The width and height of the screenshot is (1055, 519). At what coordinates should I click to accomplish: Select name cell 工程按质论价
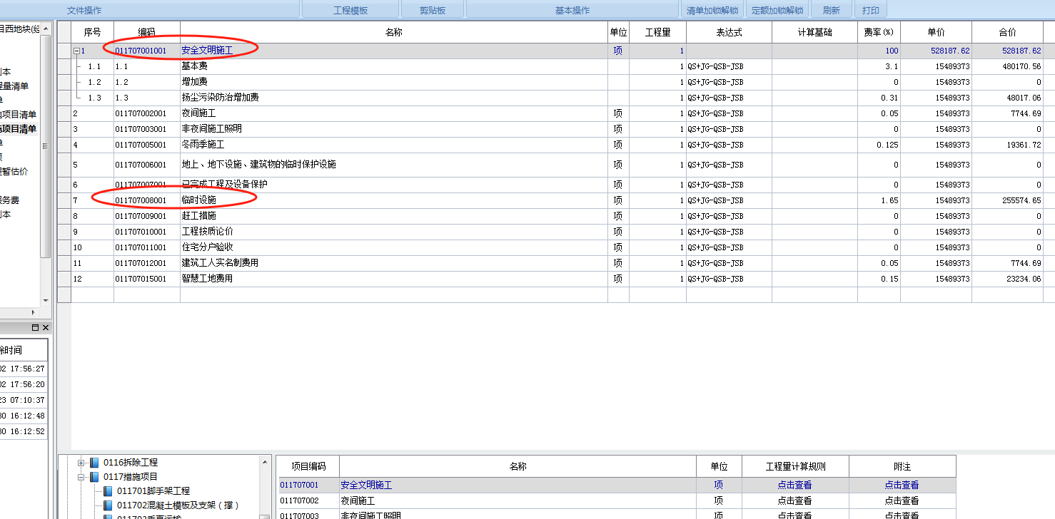(393, 232)
